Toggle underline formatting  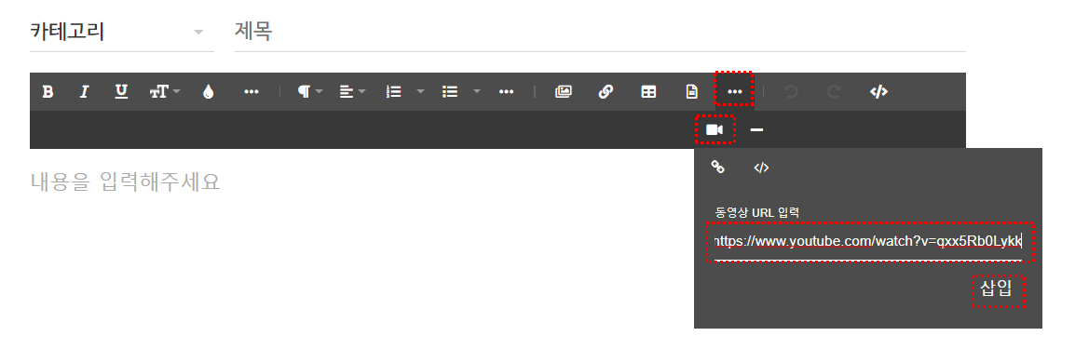click(121, 91)
